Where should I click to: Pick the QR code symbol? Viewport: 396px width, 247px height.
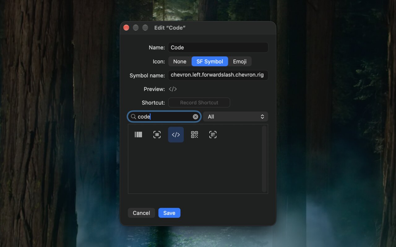(x=194, y=135)
